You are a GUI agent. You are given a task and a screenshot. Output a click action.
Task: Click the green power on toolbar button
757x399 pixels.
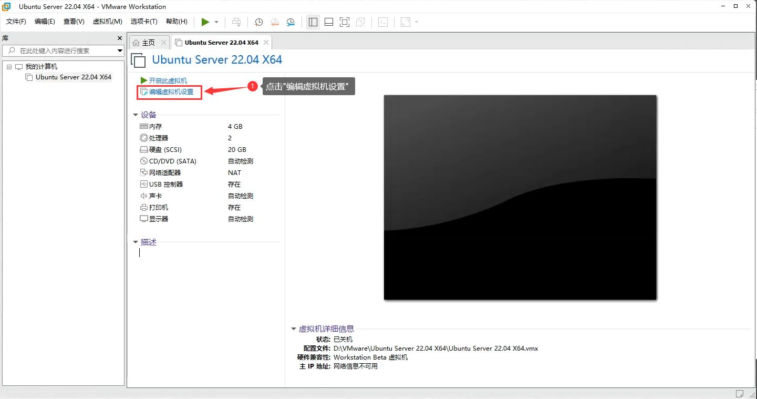coord(205,22)
